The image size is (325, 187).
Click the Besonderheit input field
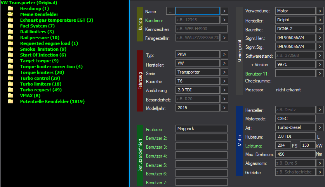click(198, 99)
